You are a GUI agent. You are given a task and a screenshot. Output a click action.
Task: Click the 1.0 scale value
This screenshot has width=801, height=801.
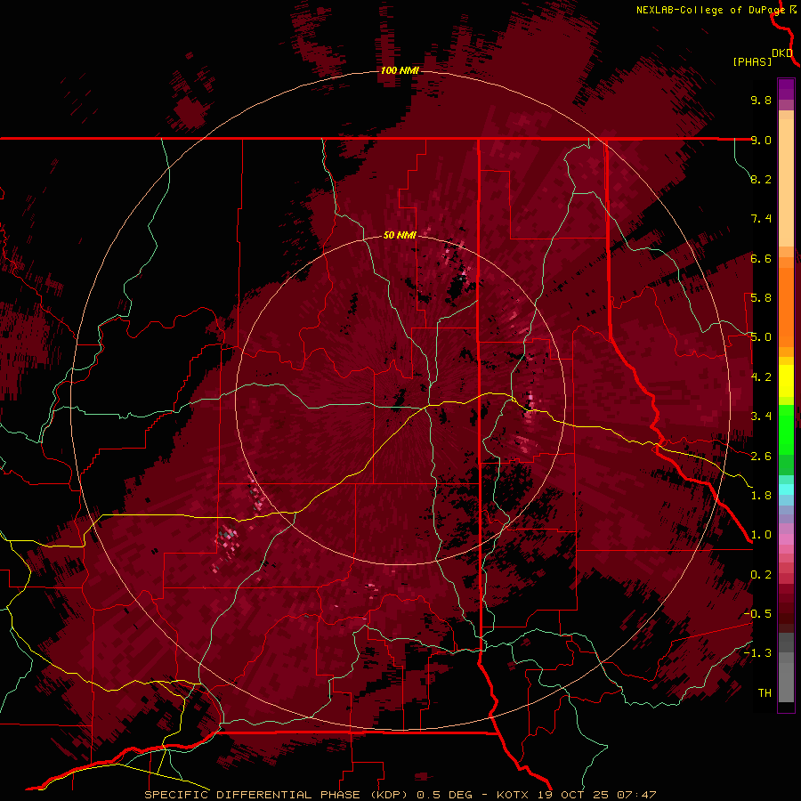761,535
